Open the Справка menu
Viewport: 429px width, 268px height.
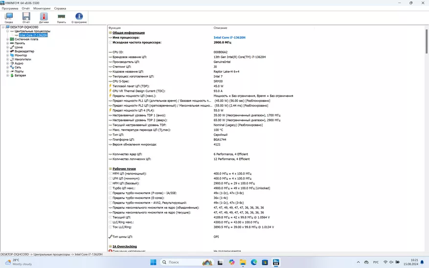pyautogui.click(x=60, y=8)
